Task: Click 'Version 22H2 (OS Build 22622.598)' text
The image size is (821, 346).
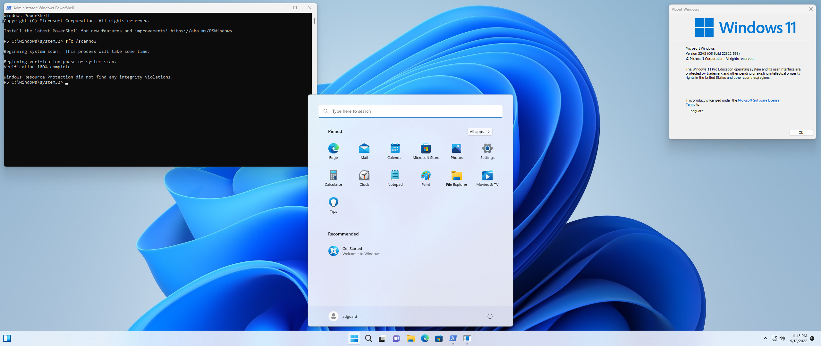Action: [713, 54]
